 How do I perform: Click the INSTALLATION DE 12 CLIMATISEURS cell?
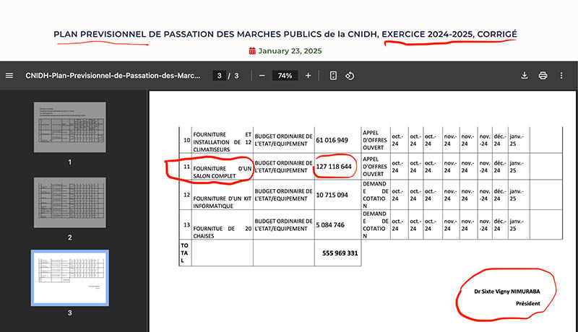(223, 140)
